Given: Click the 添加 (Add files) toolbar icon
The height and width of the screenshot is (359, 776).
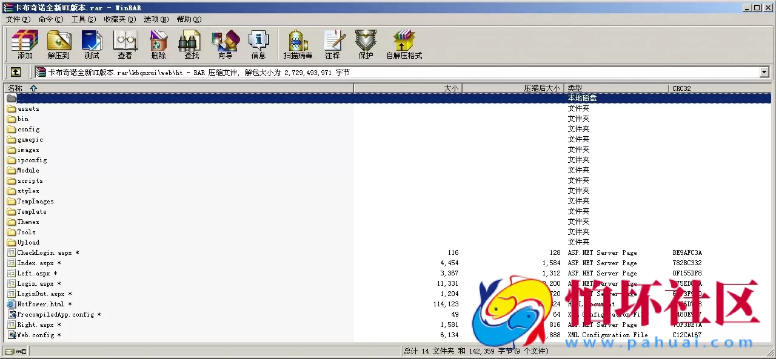Looking at the screenshot, I should pos(23,42).
